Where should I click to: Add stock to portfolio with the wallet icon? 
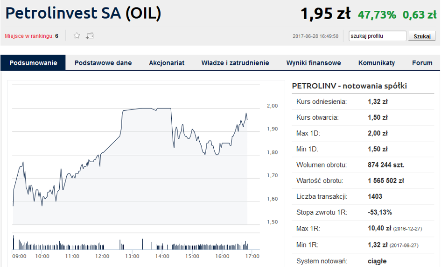pos(90,36)
